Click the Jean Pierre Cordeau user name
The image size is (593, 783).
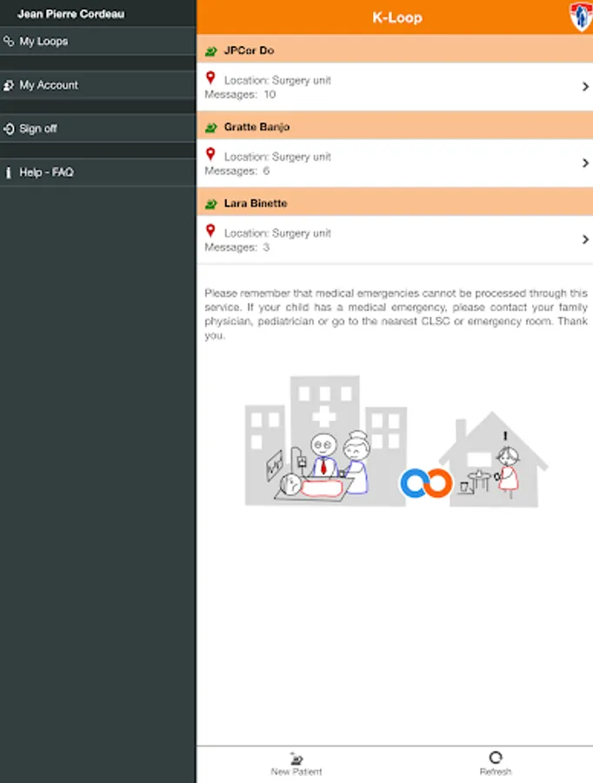click(x=71, y=14)
